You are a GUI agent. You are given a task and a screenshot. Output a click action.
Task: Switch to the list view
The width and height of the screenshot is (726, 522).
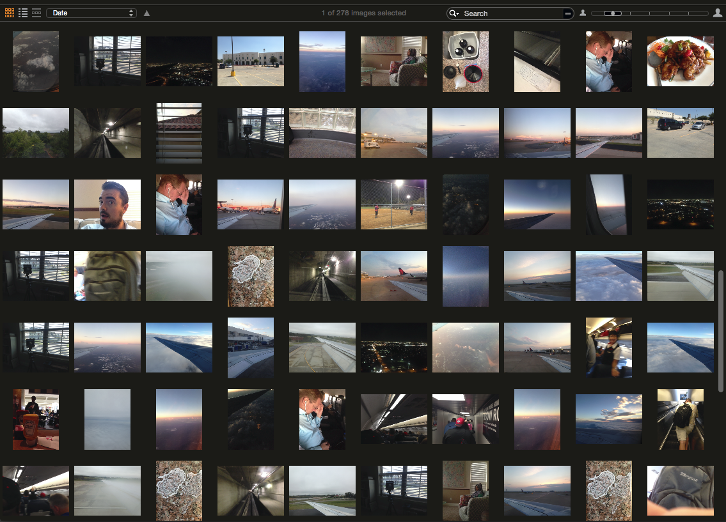pos(22,13)
